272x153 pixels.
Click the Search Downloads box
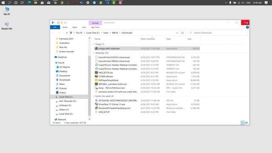click(218, 33)
